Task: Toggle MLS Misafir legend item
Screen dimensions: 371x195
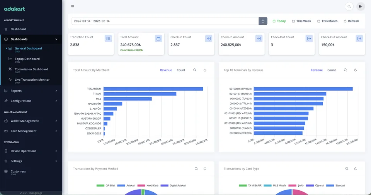Action: coord(275,186)
